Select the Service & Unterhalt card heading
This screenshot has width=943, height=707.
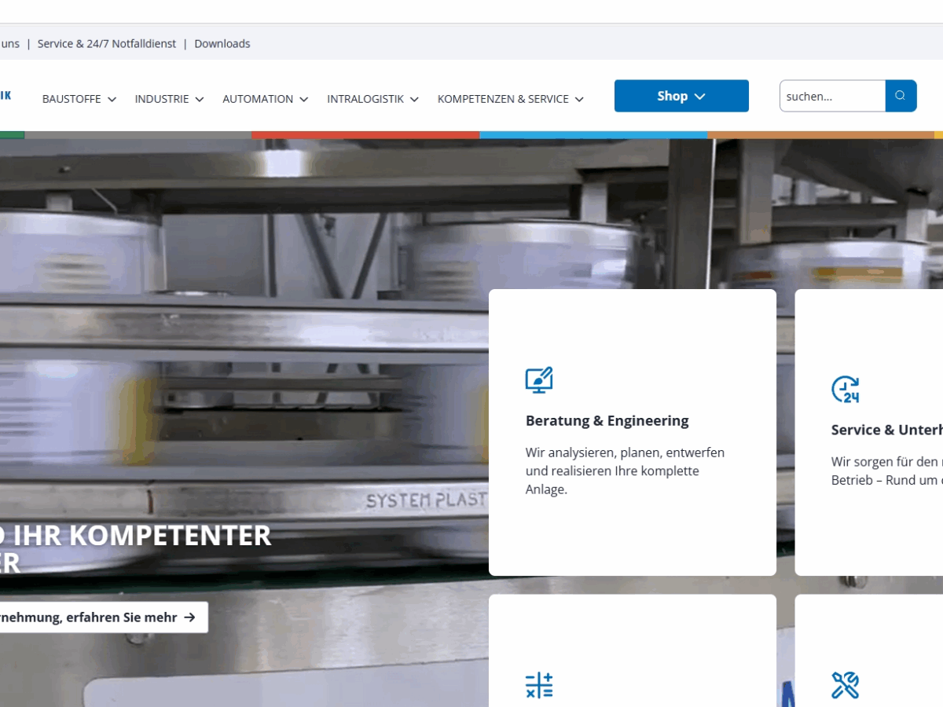point(886,430)
